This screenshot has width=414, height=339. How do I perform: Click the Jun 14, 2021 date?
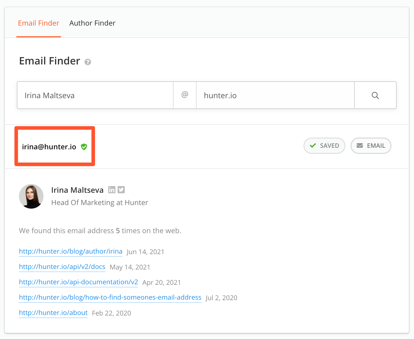tap(145, 252)
